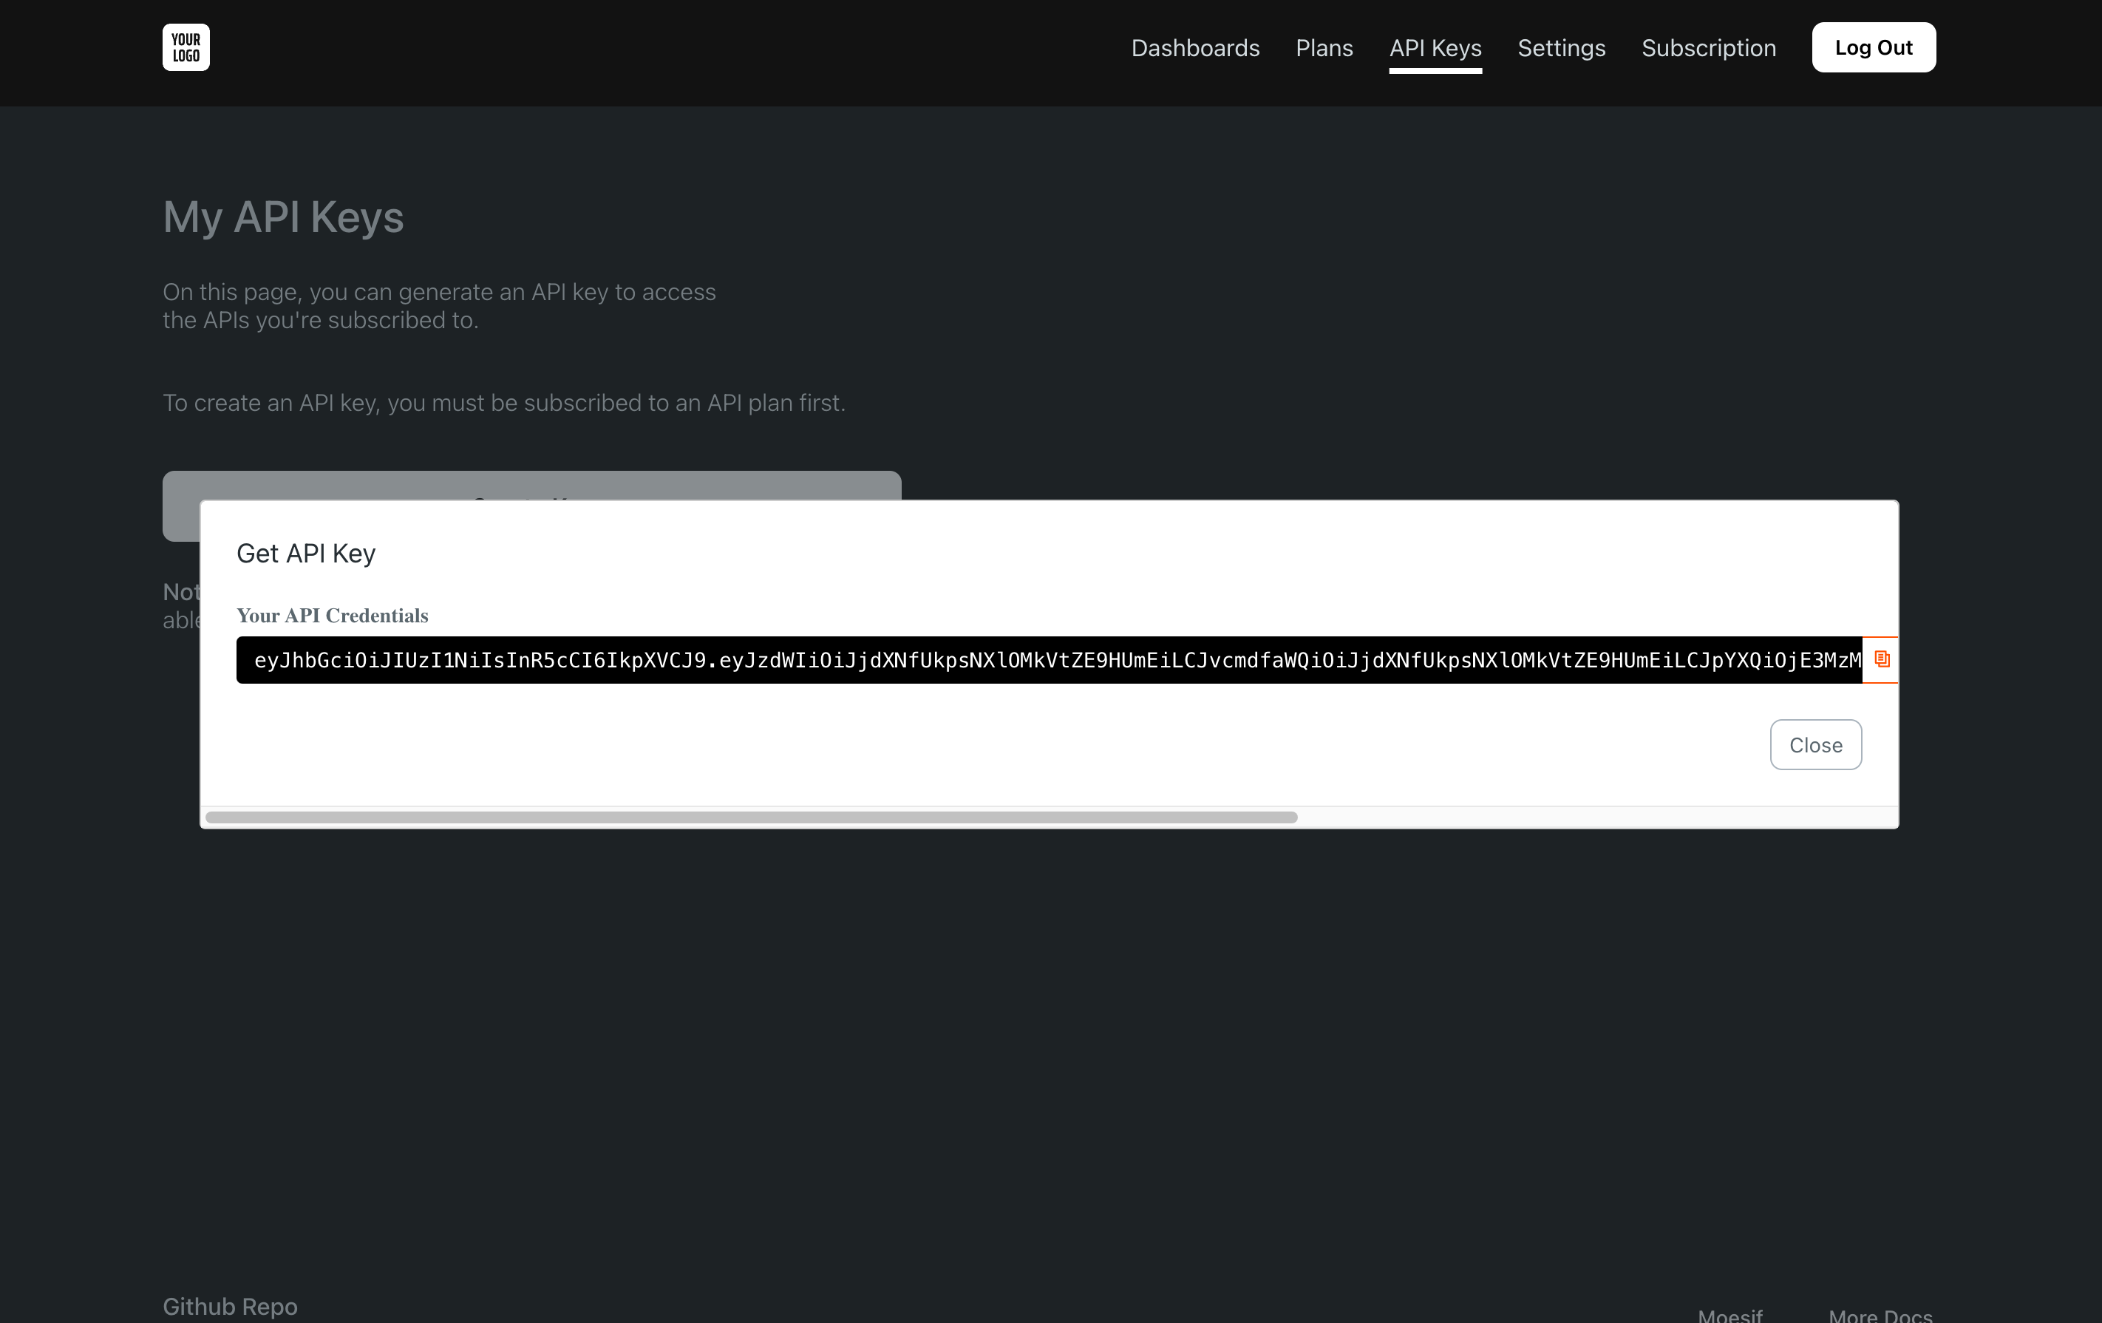Screen dimensions: 2102x1323
Task: Open the More Docs link in the footer
Action: click(1879, 1316)
